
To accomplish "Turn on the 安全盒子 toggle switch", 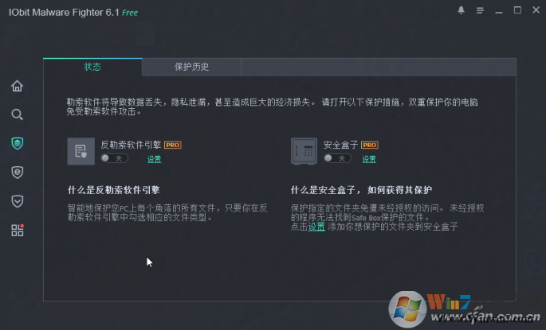I will click(x=338, y=159).
